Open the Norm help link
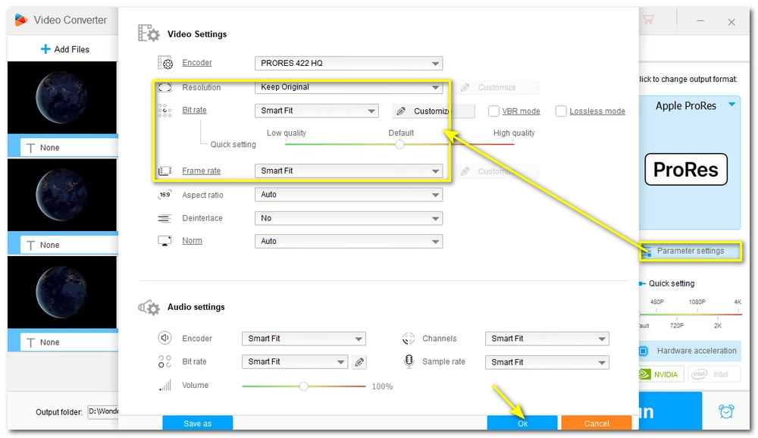 click(192, 240)
